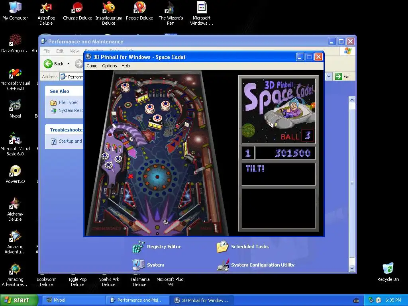Open File menu in Performance and Maintenance
The height and width of the screenshot is (306, 408).
pos(47,51)
